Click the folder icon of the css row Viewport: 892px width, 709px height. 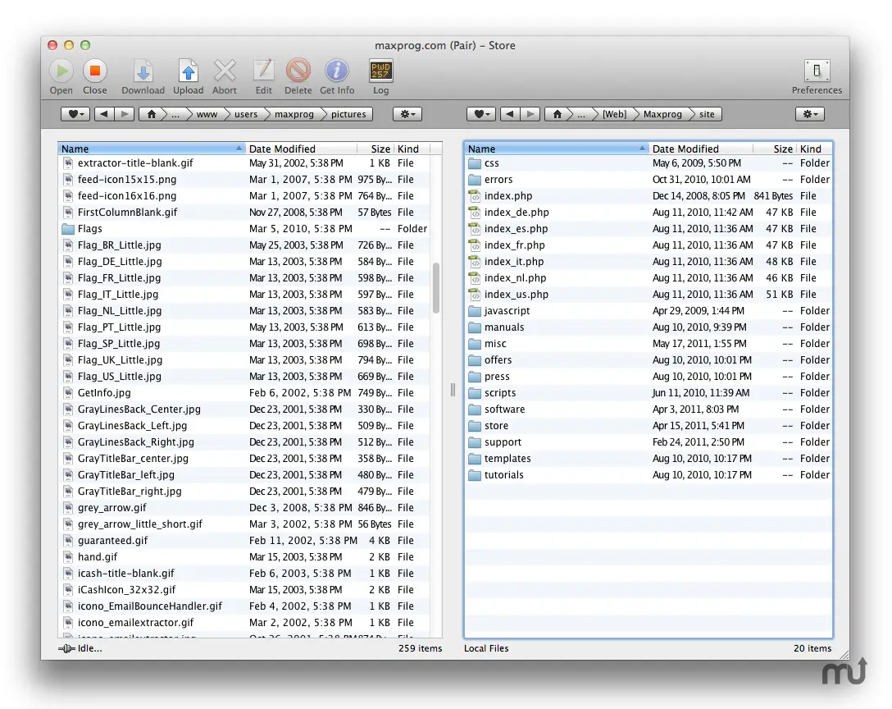(475, 163)
